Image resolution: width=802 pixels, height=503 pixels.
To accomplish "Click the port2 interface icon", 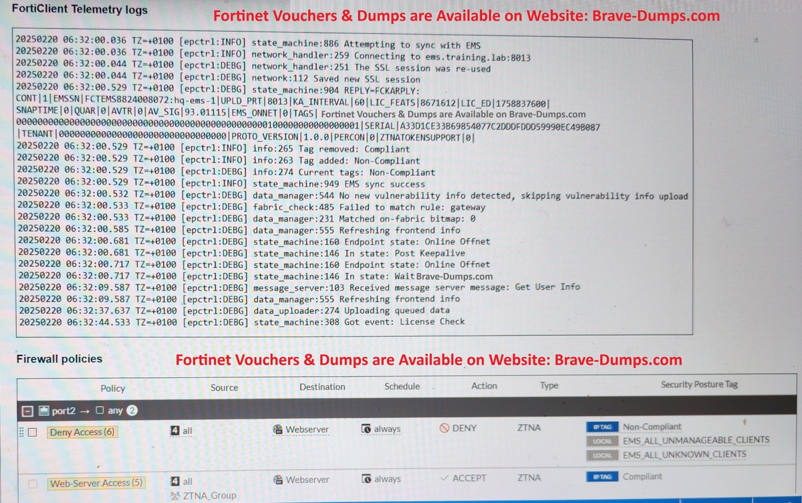I will (44, 411).
